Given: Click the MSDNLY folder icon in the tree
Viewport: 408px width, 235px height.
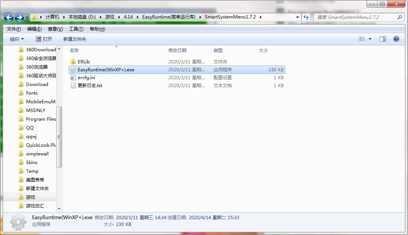Looking at the screenshot, I should (x=21, y=111).
